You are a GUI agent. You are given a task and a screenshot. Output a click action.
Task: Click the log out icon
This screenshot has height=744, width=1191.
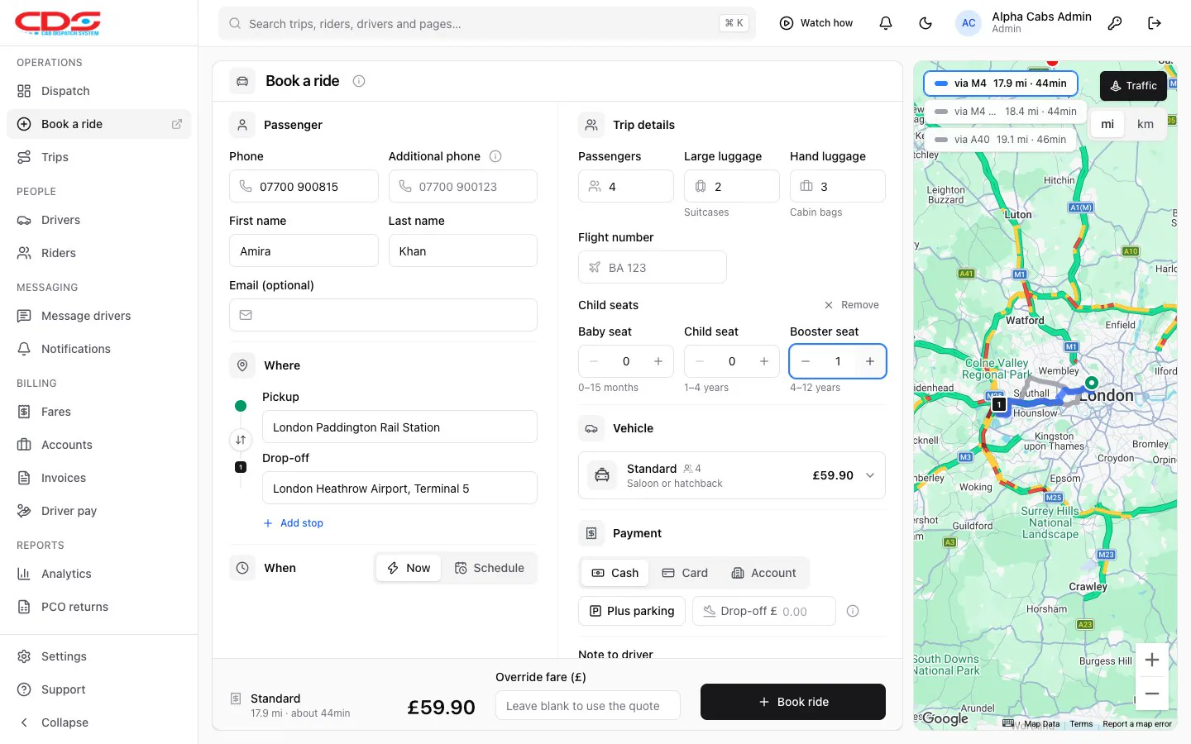click(1155, 23)
